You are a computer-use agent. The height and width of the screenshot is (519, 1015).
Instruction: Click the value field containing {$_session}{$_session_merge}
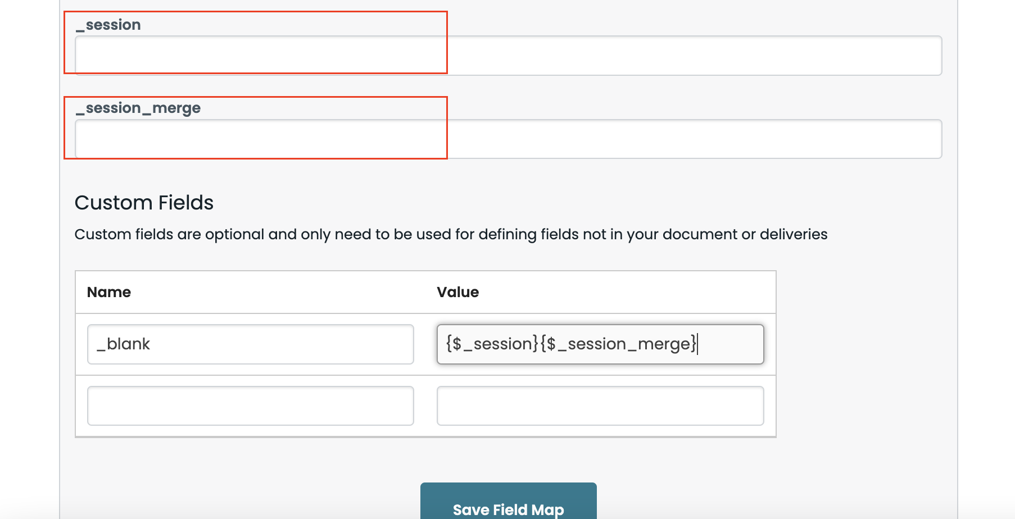600,344
